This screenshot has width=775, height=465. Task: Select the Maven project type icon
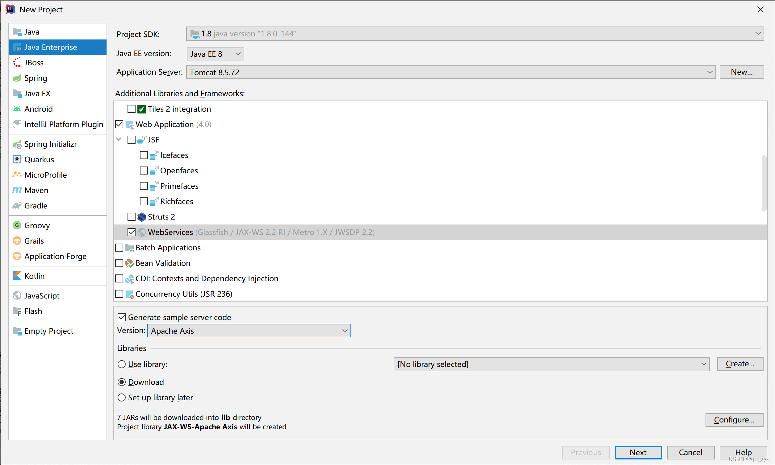tap(17, 190)
